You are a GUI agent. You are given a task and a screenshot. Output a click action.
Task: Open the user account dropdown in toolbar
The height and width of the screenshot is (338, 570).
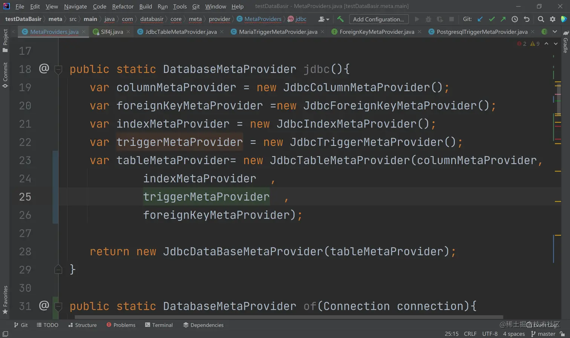[x=324, y=19]
